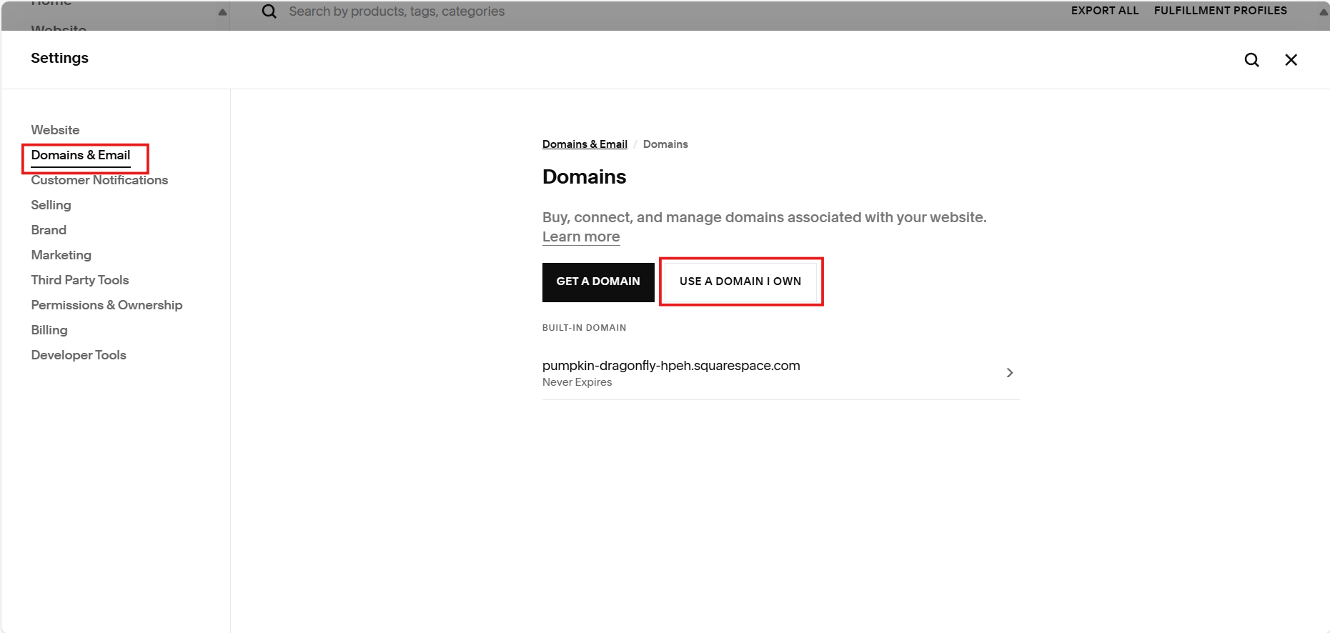Open Permissions & Ownership settings

pos(106,305)
